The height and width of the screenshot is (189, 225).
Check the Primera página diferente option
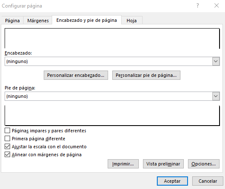click(7, 139)
